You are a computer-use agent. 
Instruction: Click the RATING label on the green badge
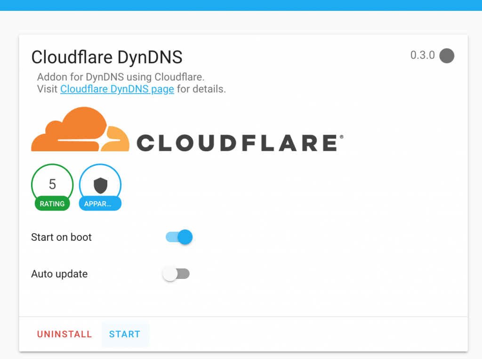[x=52, y=204]
